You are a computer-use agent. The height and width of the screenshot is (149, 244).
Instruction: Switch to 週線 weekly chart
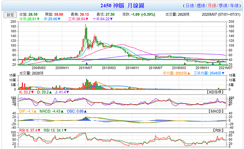[200, 6]
